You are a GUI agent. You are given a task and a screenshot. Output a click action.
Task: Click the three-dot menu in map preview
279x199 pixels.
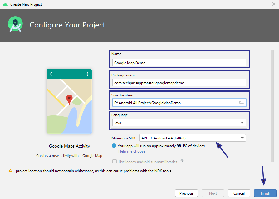(x=88, y=74)
